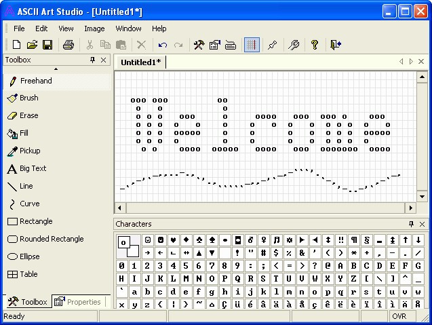Pick the letter 'A' in the Characters grid

341,266
